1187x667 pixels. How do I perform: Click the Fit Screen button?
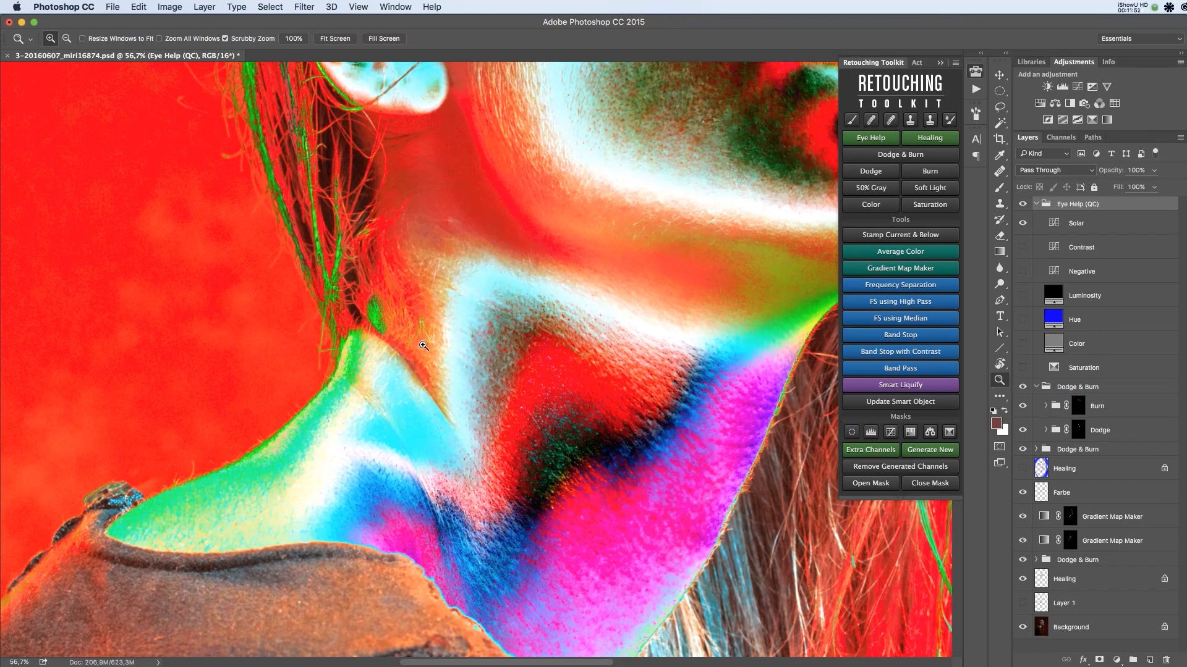coord(335,38)
